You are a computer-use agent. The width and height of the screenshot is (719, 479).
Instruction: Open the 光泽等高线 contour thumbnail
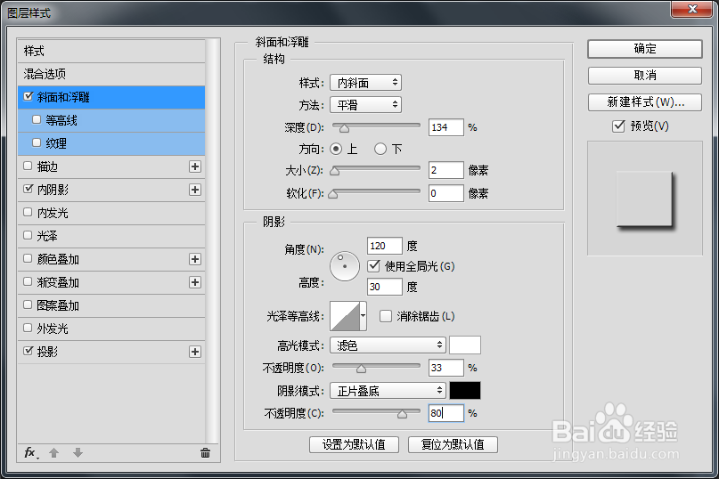click(x=345, y=316)
